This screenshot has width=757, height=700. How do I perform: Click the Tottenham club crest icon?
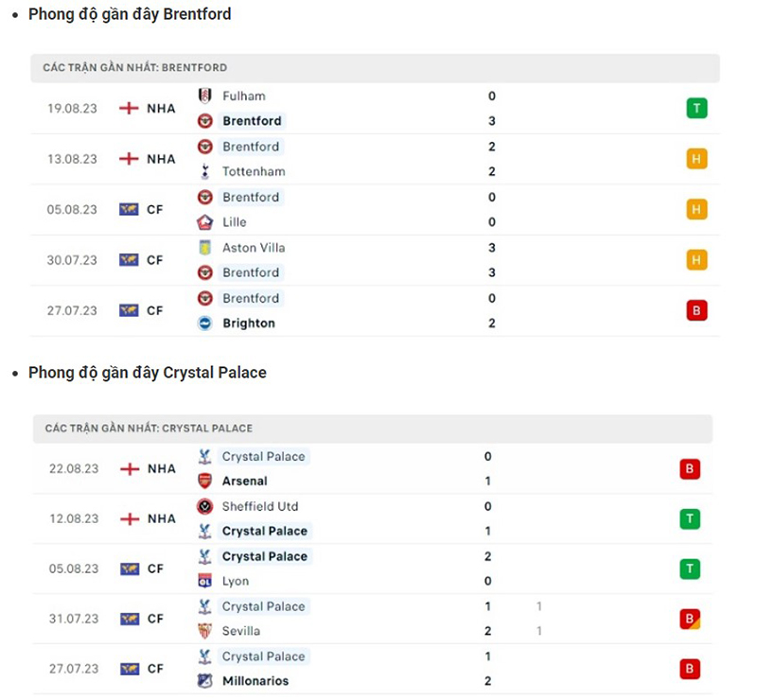pyautogui.click(x=204, y=171)
